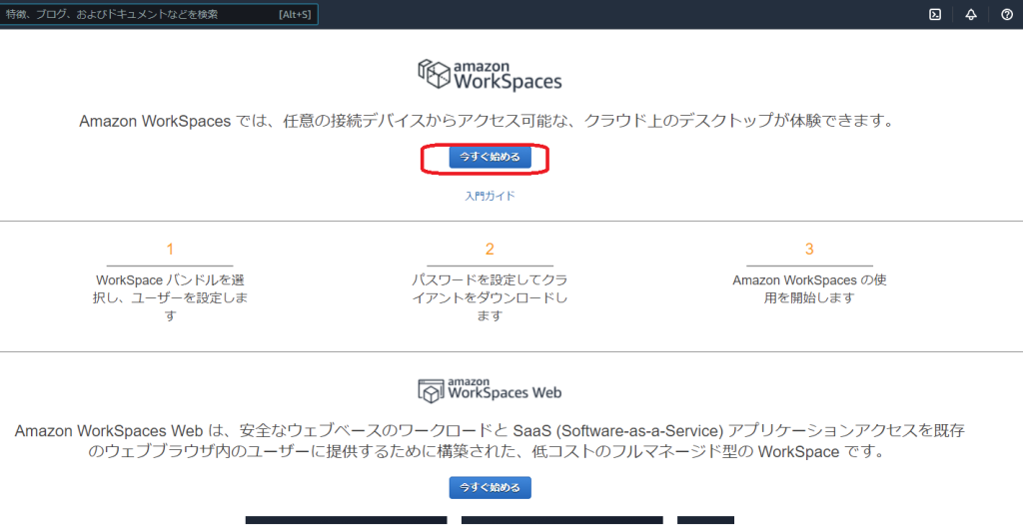Click the Amazon WorkSpaces Web logo
The image size is (1023, 532).
tap(490, 389)
